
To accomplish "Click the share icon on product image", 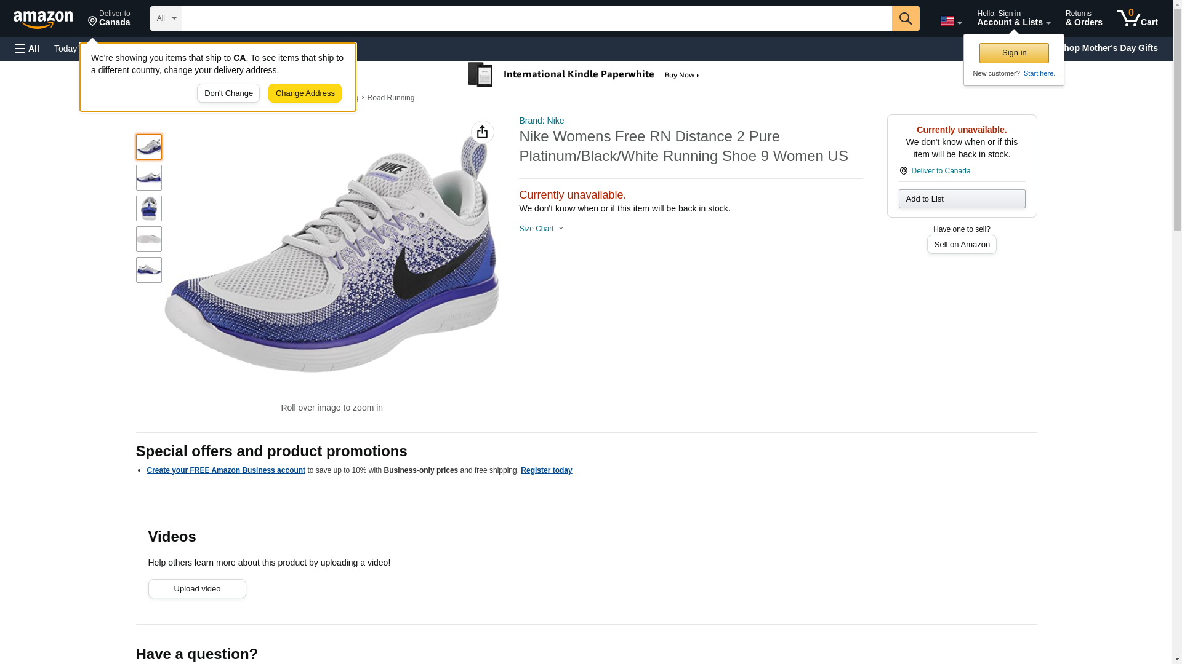I will 482,132.
